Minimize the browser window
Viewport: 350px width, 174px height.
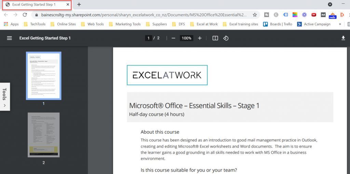pos(343,4)
